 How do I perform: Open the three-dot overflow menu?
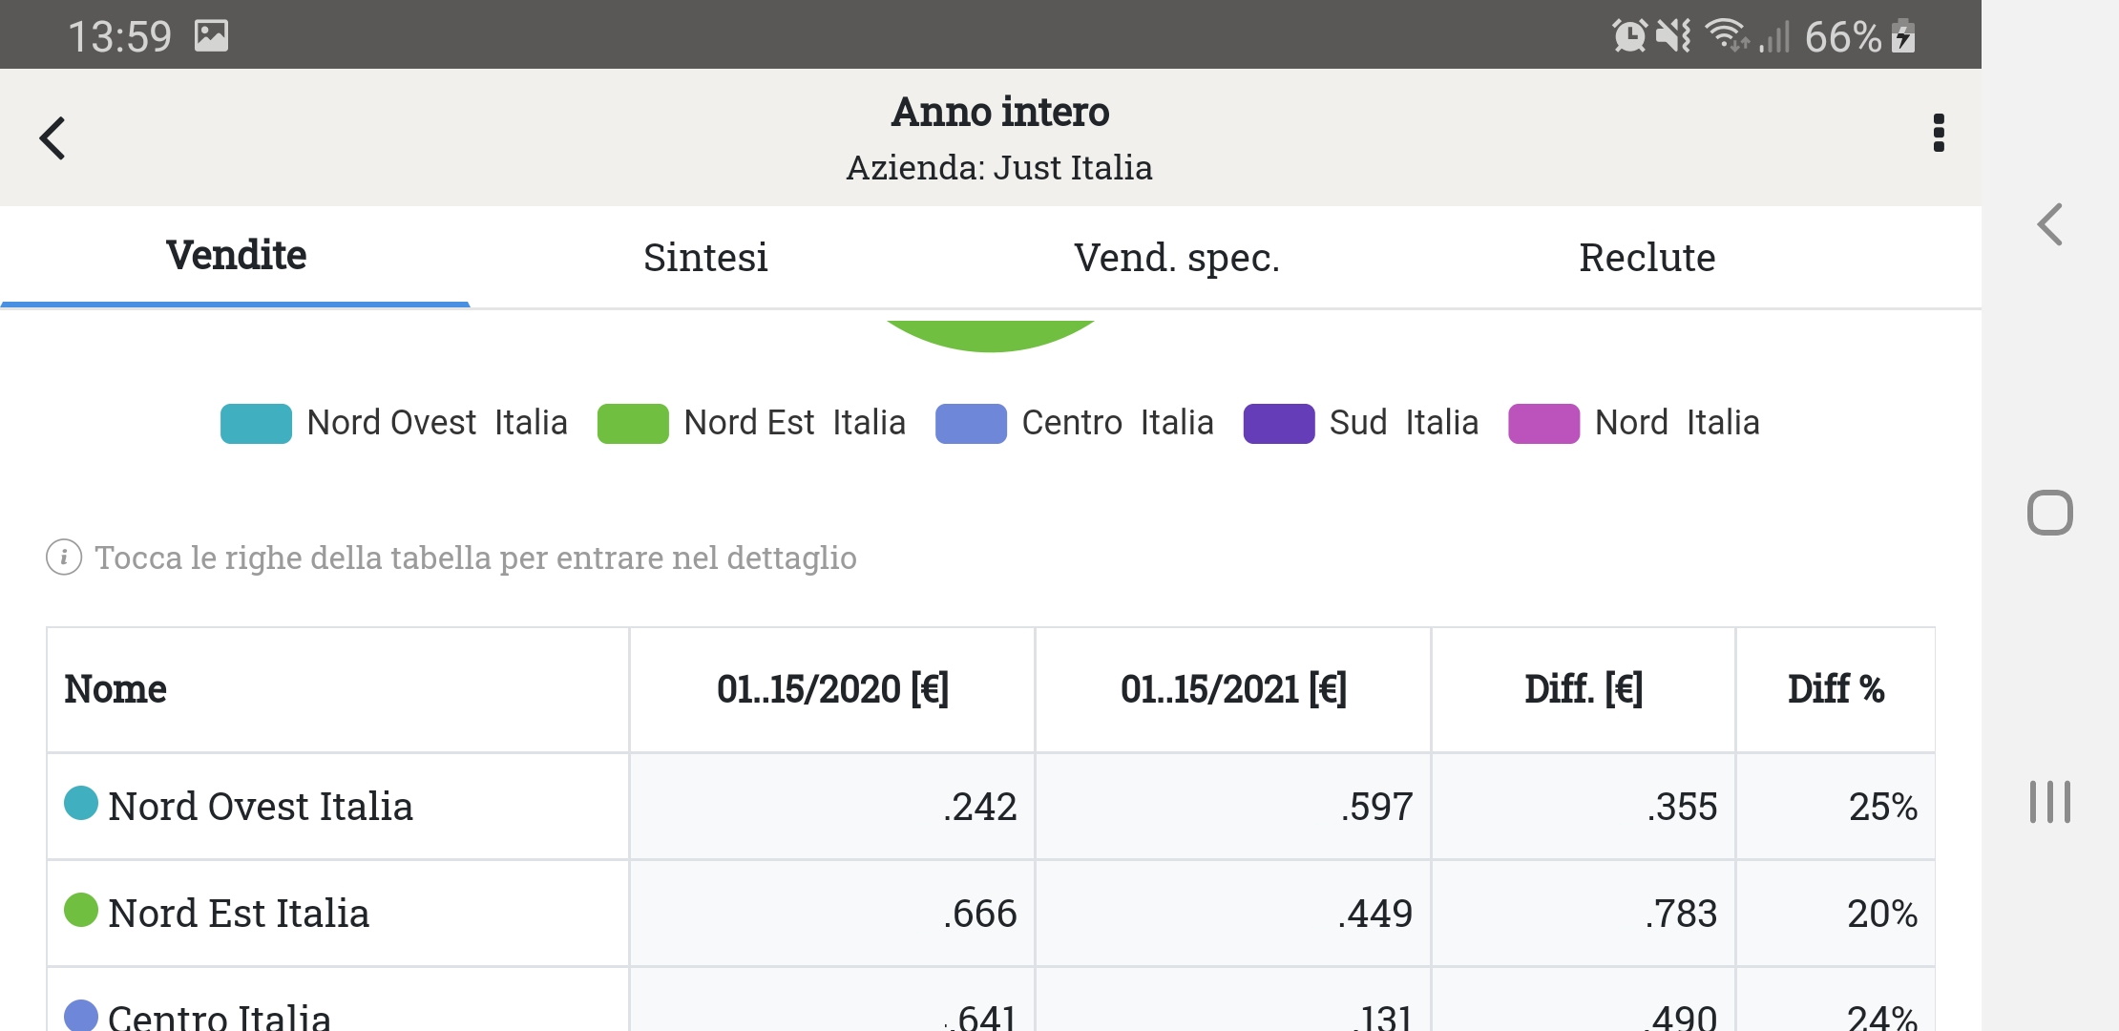tap(1938, 134)
